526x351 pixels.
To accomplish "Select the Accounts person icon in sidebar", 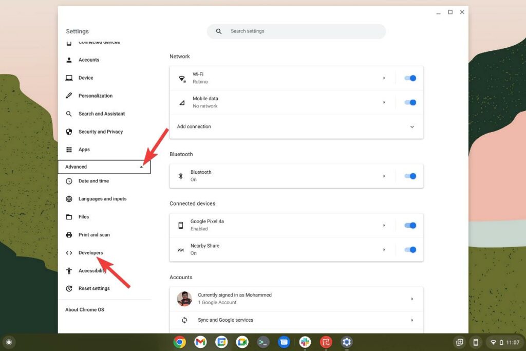I will (x=69, y=60).
